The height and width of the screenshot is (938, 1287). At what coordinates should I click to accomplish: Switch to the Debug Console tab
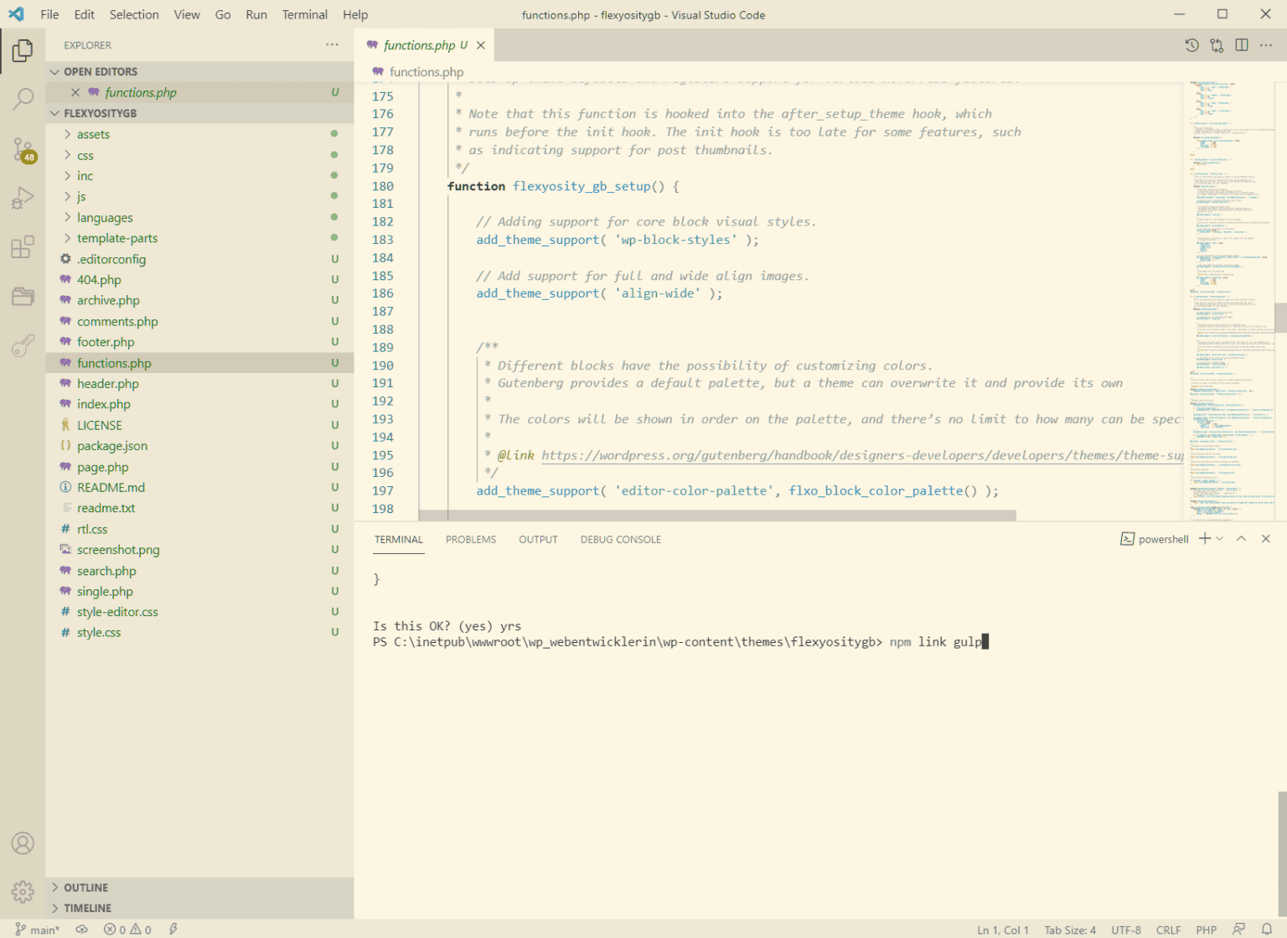point(621,539)
